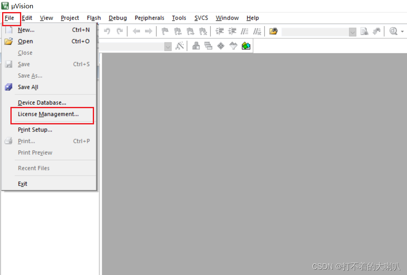Select Print... in the File menu

49,141
